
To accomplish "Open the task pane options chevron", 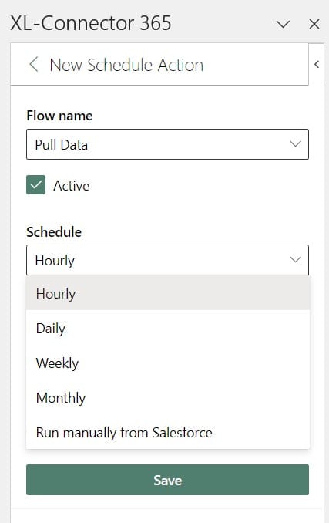I will [x=283, y=24].
